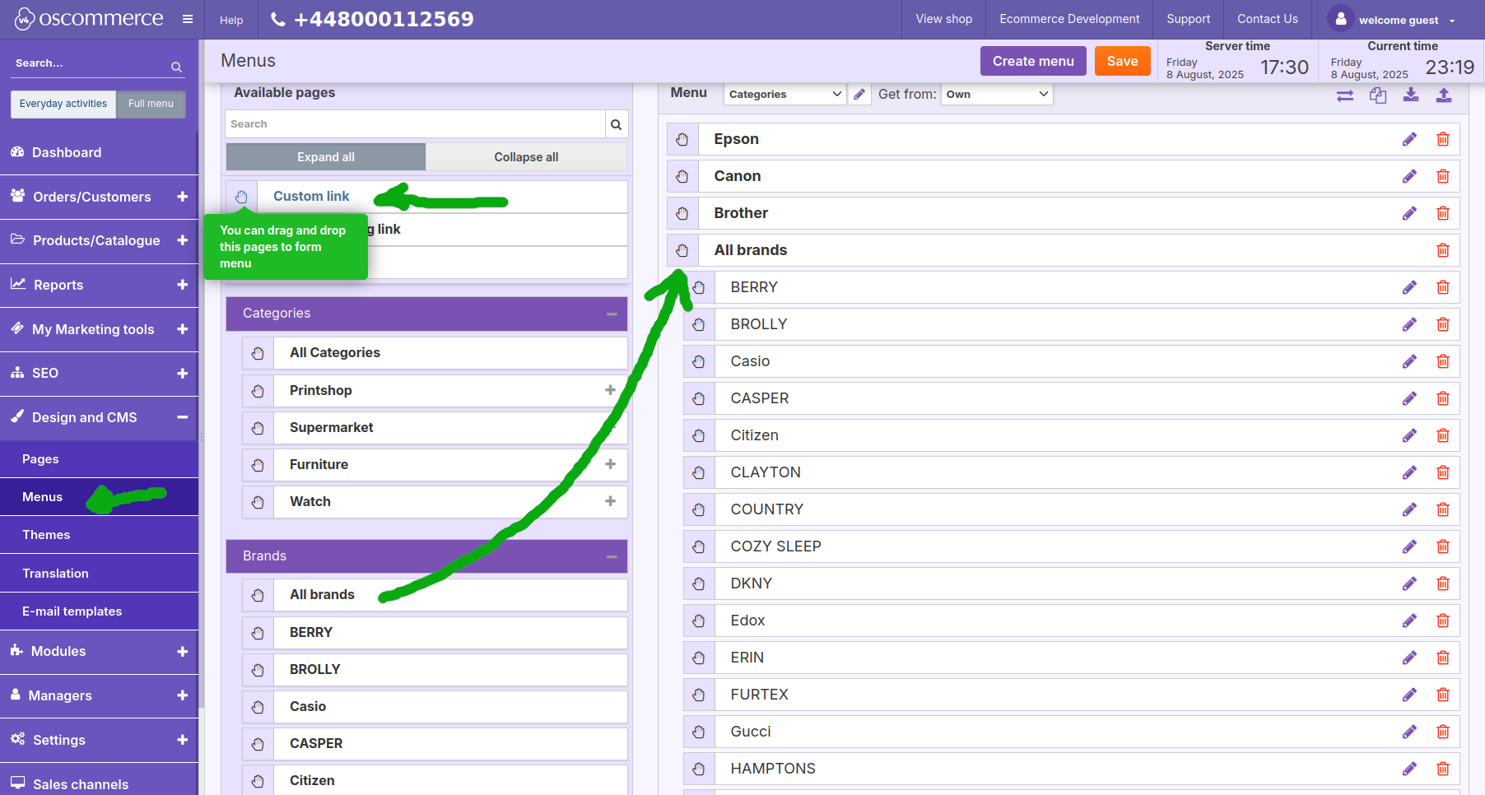
Task: Click the drag handle for All Categories
Action: 258,353
